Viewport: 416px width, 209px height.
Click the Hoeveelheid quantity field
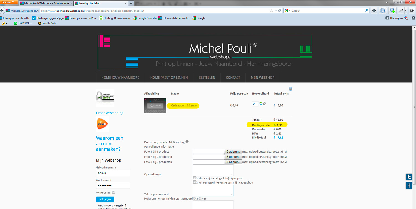click(255, 104)
